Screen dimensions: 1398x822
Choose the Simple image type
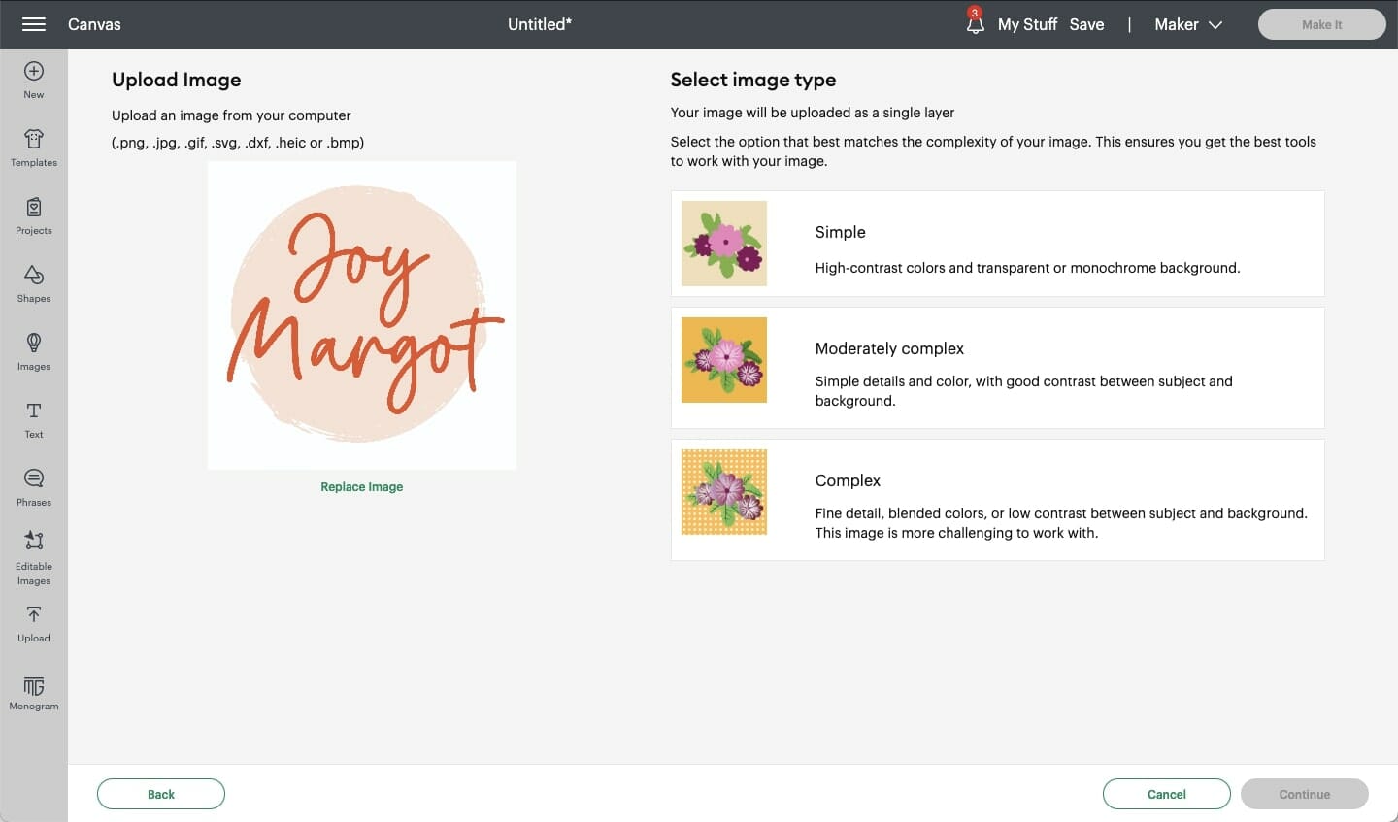[997, 244]
